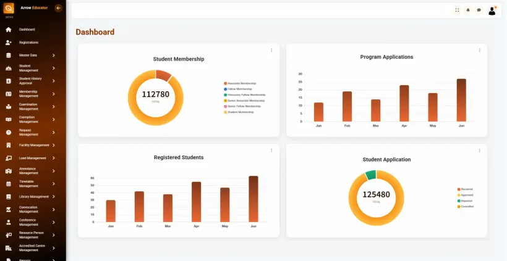Expand Library Management submenu chevron

click(x=54, y=196)
